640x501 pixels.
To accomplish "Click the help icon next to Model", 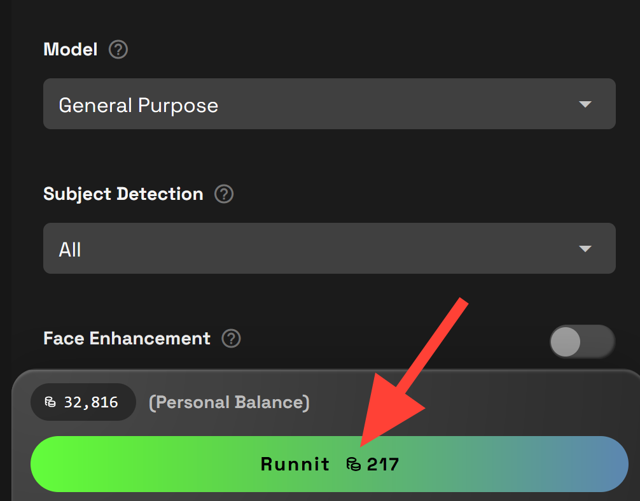I will (x=118, y=50).
